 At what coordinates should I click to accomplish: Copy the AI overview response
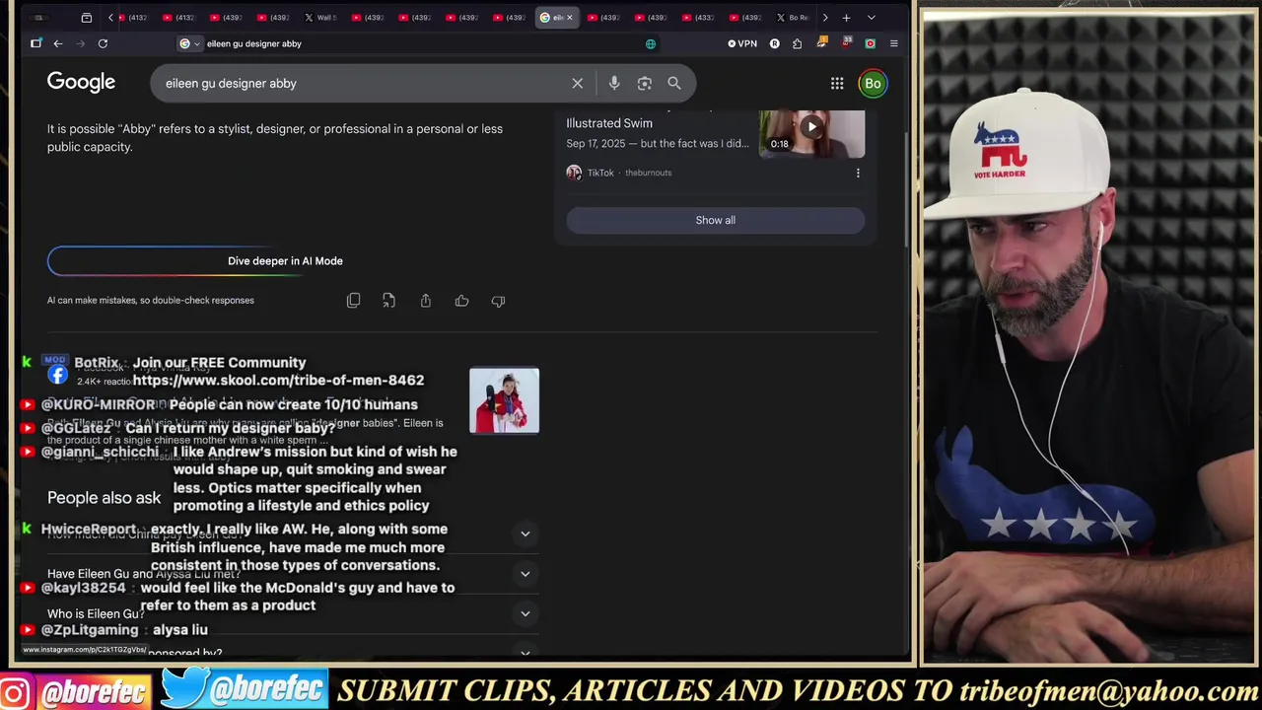(x=354, y=301)
